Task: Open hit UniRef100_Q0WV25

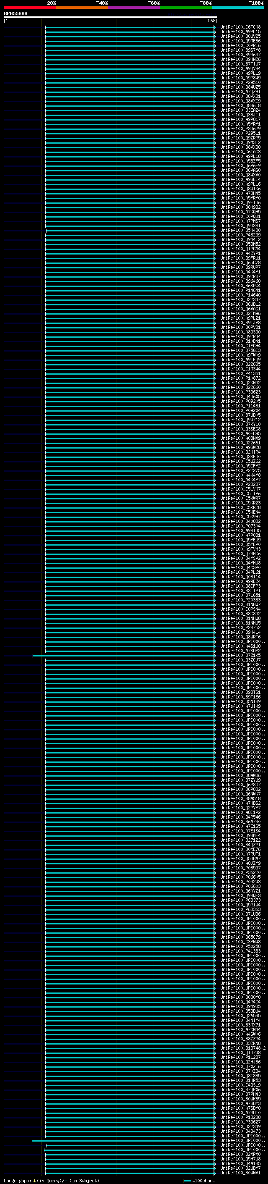Action: [240, 36]
